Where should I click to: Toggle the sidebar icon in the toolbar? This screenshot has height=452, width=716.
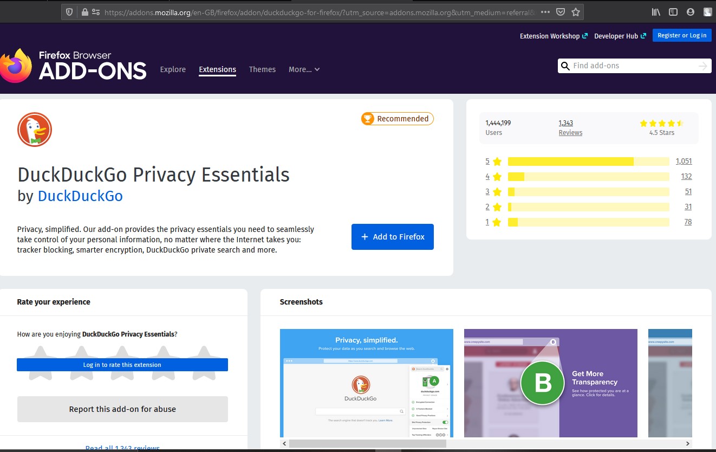pos(673,12)
